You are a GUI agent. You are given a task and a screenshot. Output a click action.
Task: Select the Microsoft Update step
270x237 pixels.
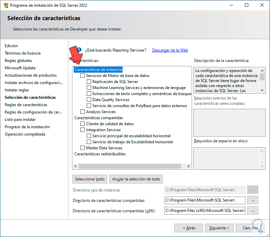[20, 68]
